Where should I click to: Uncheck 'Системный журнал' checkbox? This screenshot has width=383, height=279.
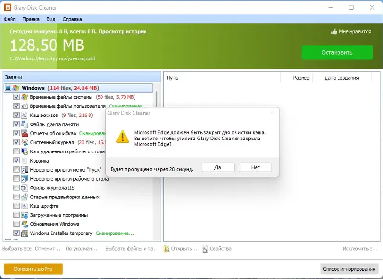click(16, 142)
